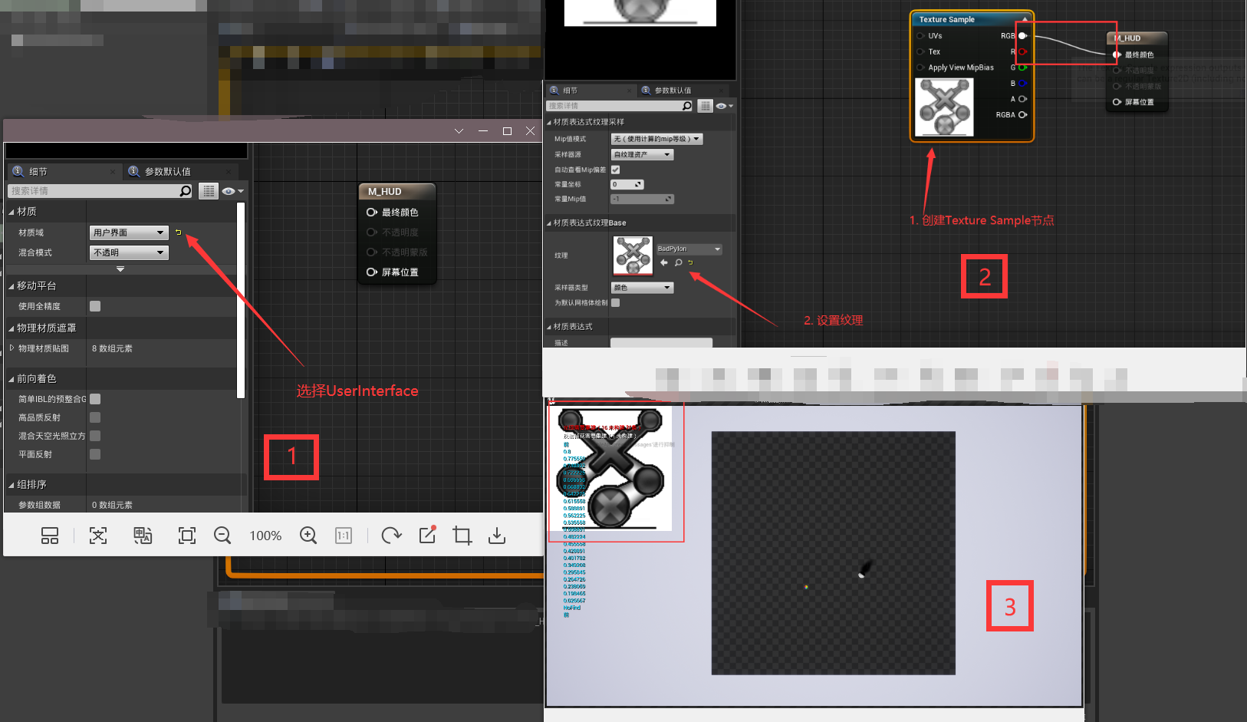
Task: Click the crop tool icon
Action: (x=462, y=536)
